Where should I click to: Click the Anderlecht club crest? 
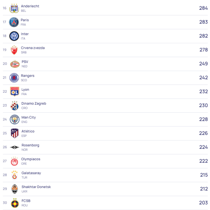(x=14, y=8)
